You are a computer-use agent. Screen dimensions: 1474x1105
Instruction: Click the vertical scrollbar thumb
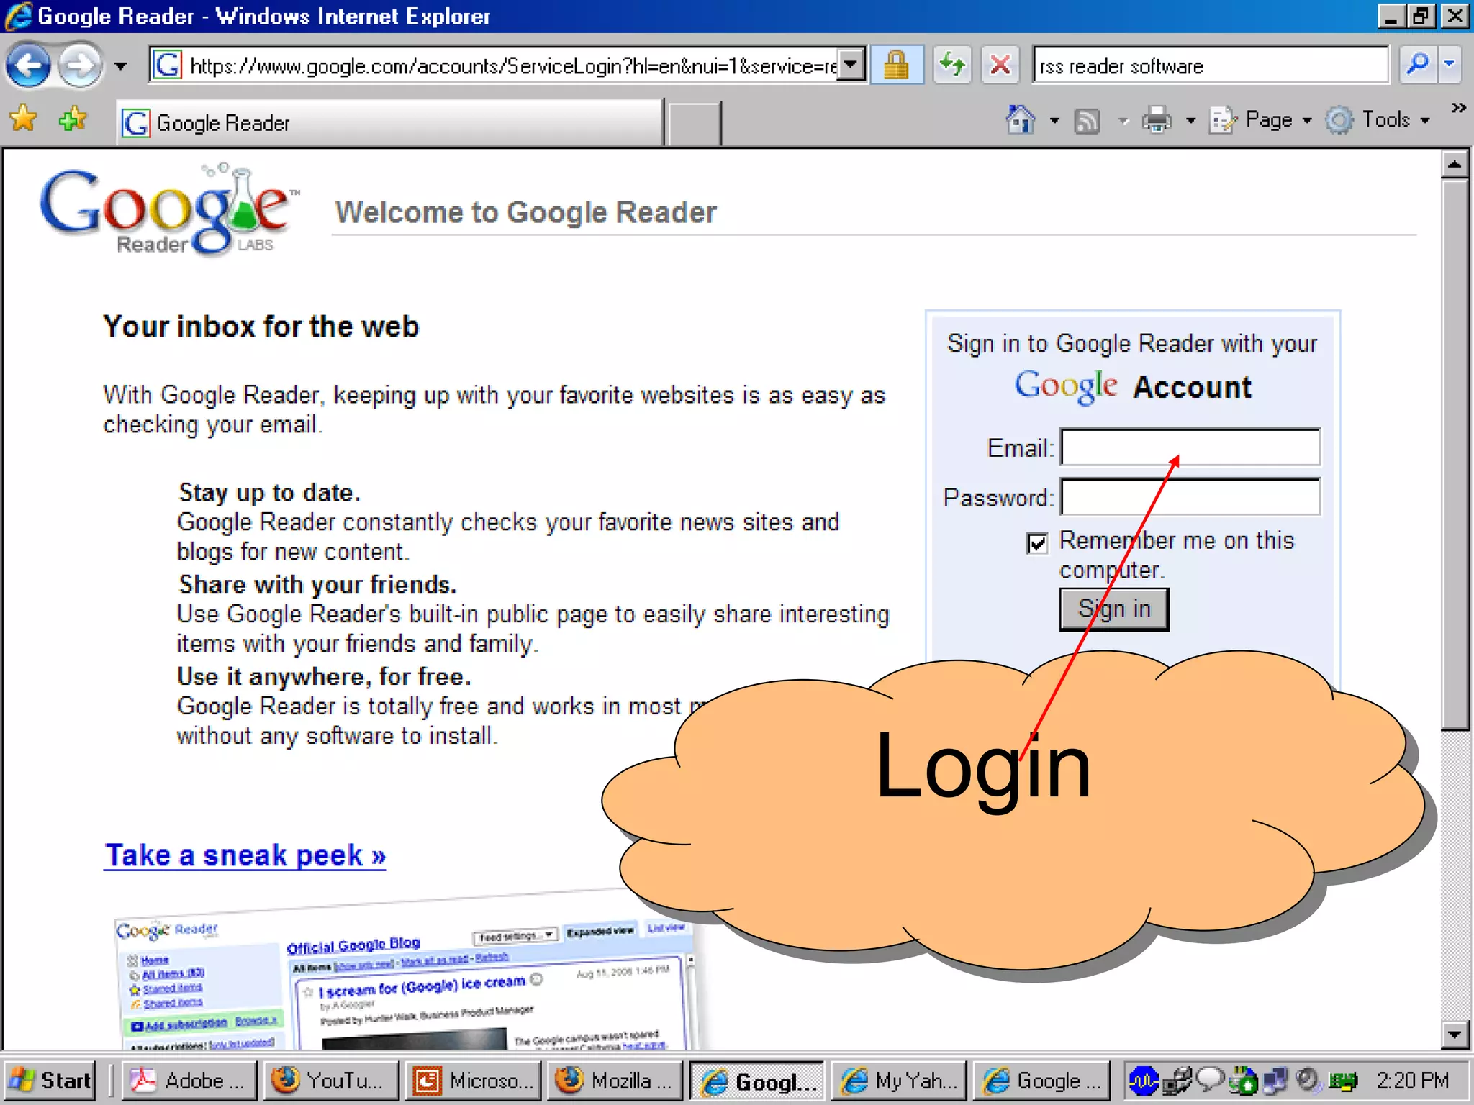coord(1455,455)
